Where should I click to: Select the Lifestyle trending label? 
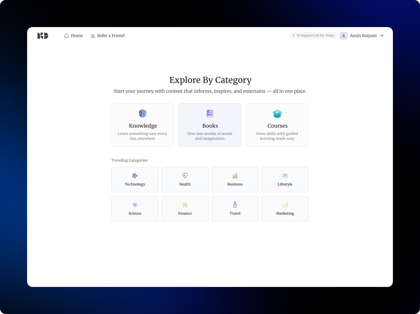pos(285,184)
